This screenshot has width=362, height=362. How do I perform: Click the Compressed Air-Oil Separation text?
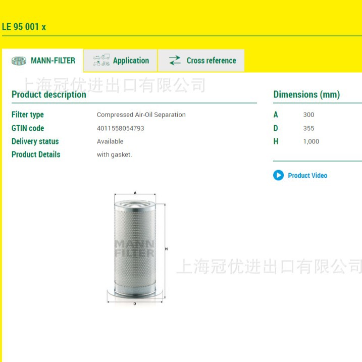coord(141,115)
